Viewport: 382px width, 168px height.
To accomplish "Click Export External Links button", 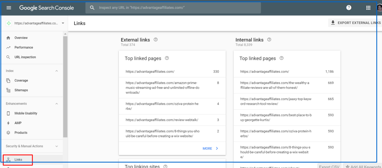I will tap(355, 23).
